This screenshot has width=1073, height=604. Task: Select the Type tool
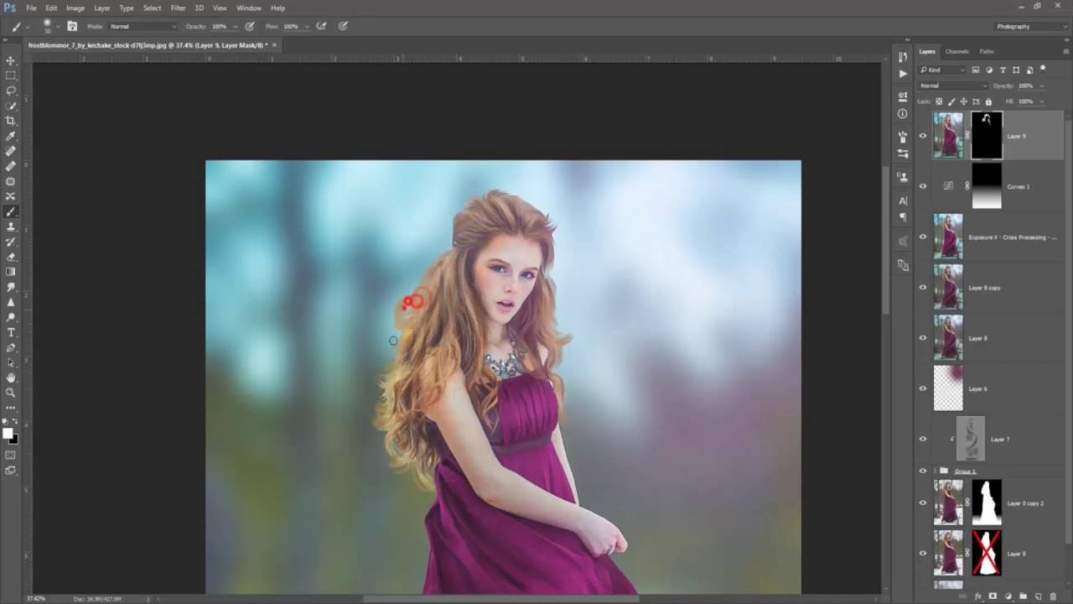[x=11, y=333]
